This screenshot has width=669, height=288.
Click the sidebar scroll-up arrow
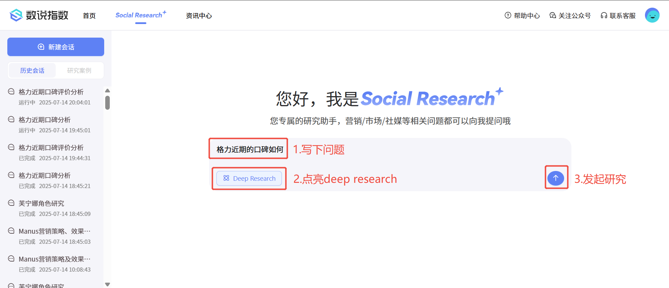[107, 91]
